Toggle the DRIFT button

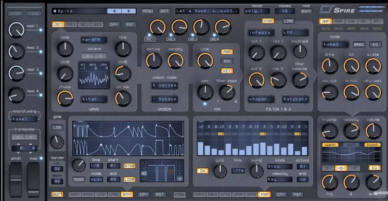(x=57, y=195)
